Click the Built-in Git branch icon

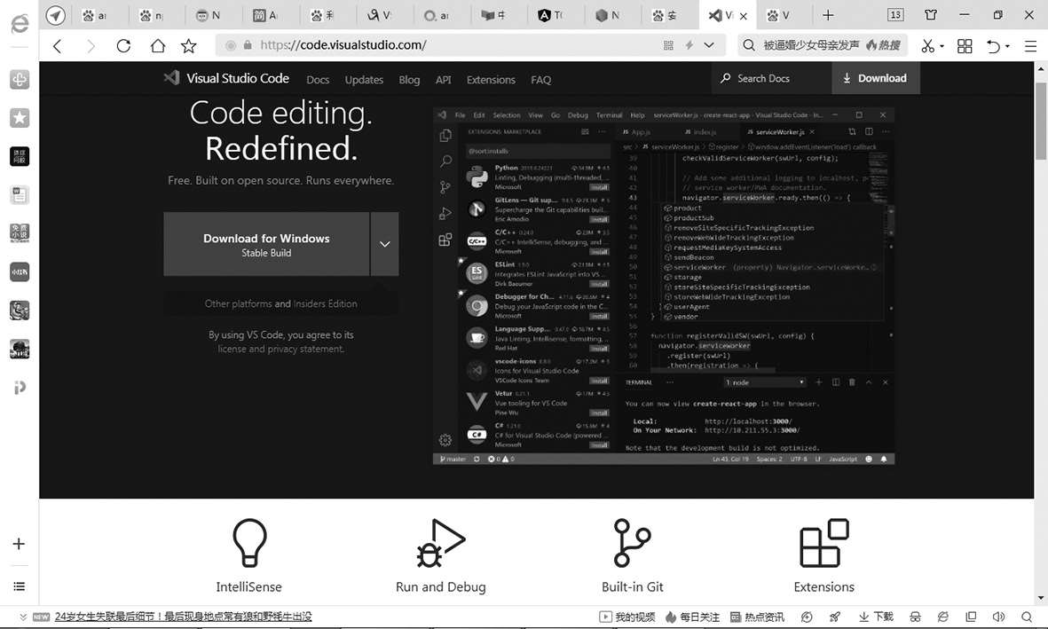tap(632, 543)
